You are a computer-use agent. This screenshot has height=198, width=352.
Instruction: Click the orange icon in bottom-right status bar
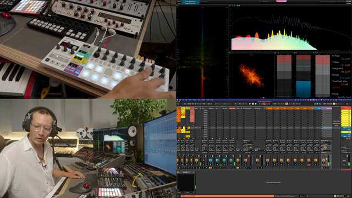coord(335,196)
